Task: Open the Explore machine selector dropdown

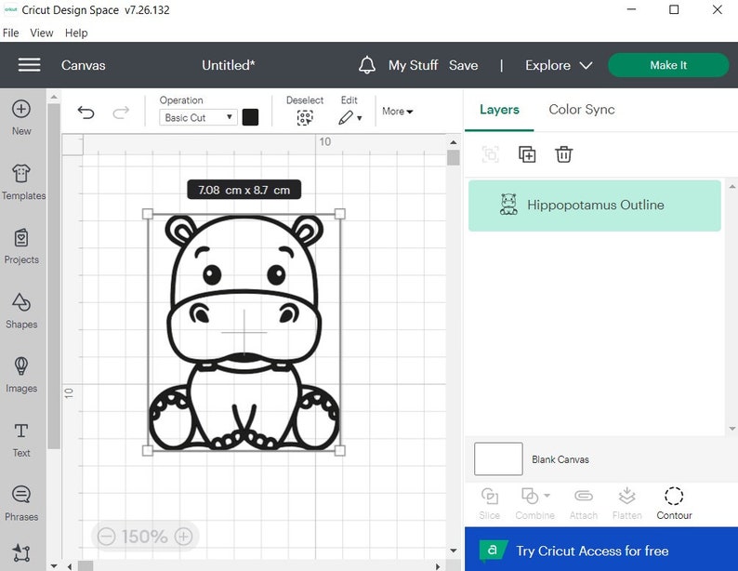Action: [559, 65]
